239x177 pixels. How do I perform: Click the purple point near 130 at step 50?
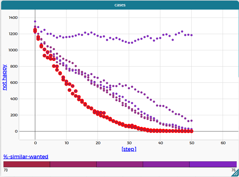click(191, 120)
